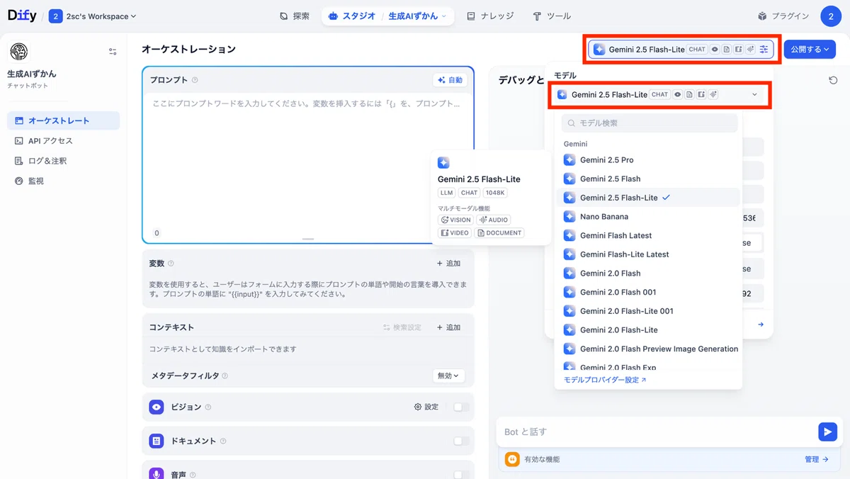Open the 公開する dropdown
The image size is (850, 479).
810,50
